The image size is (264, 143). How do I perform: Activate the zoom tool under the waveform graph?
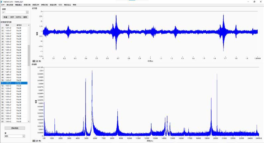coord(36,61)
